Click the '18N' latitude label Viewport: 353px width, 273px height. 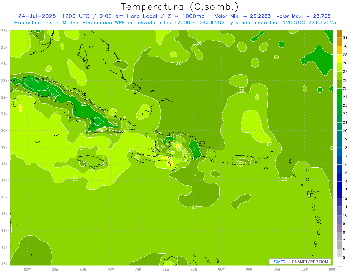click(x=4, y=164)
